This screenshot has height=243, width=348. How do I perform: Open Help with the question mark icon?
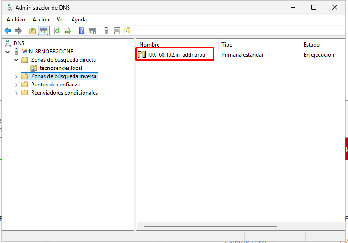click(81, 31)
